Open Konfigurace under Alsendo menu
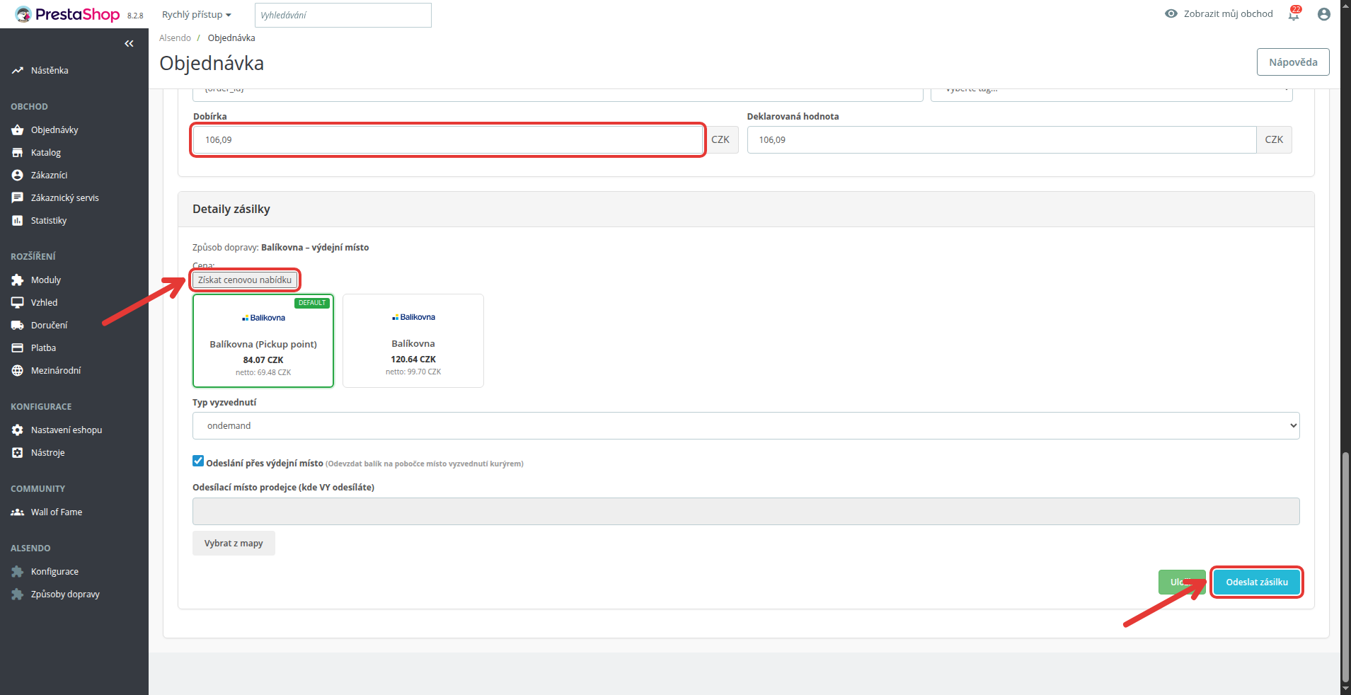The height and width of the screenshot is (695, 1351). [54, 572]
